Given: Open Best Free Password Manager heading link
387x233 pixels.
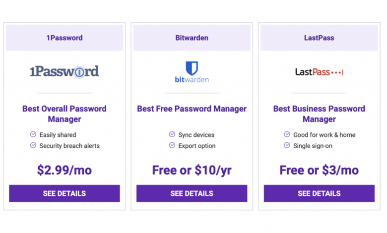Looking at the screenshot, I should tap(192, 109).
